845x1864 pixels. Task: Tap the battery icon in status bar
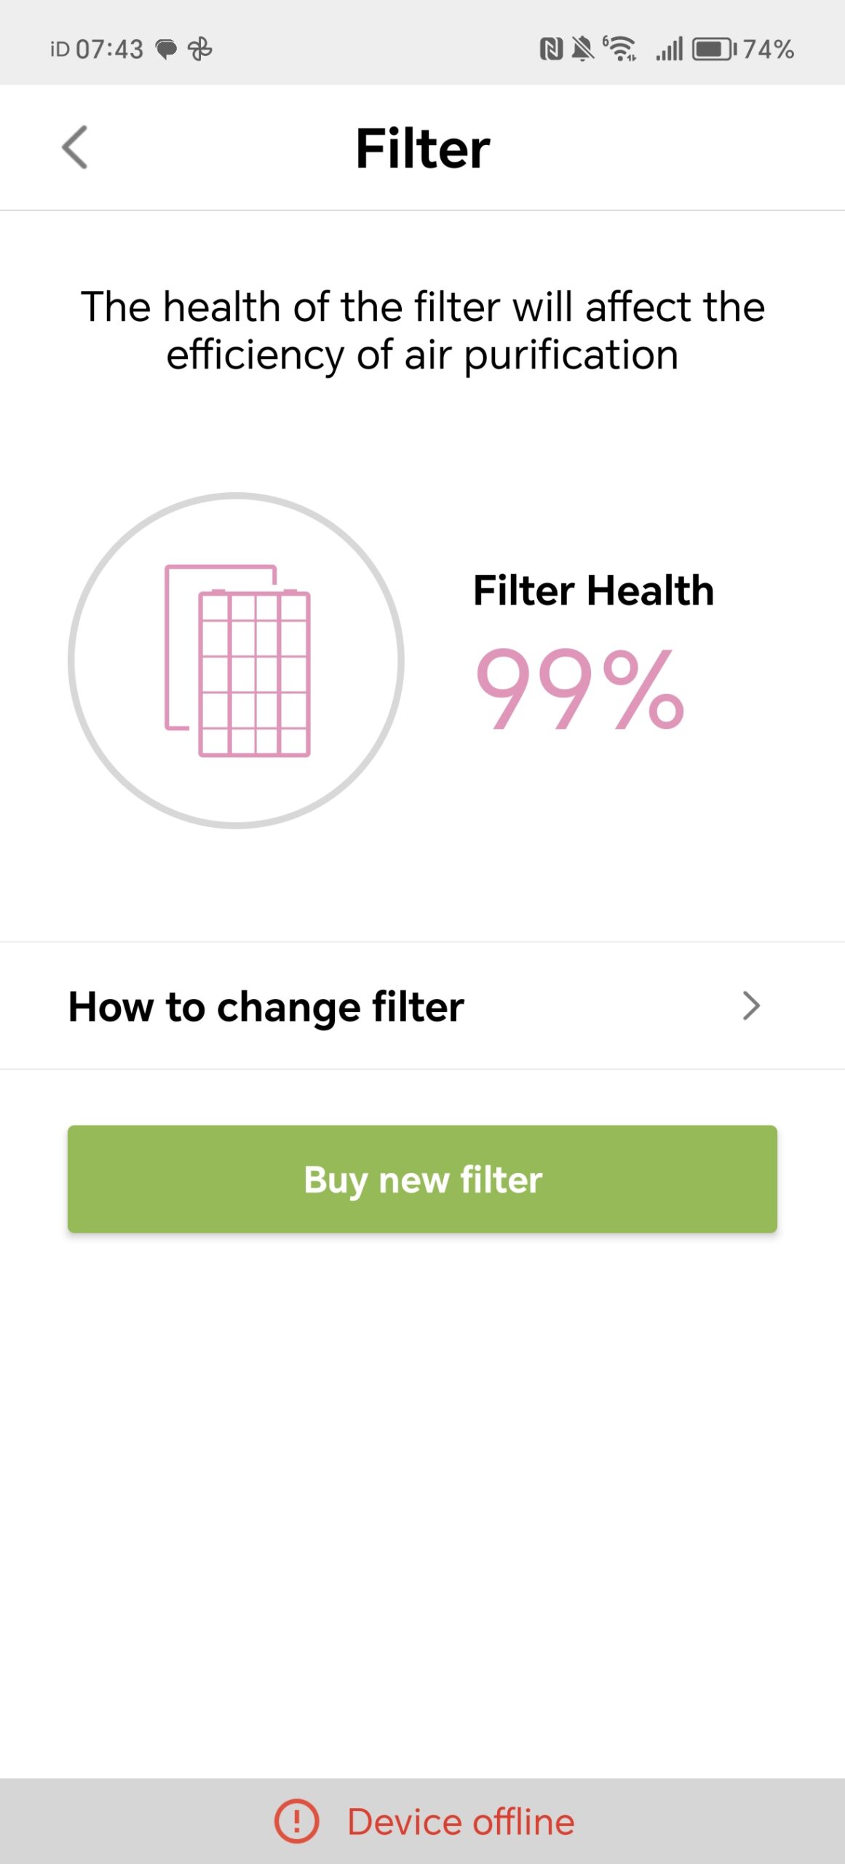[x=713, y=49]
